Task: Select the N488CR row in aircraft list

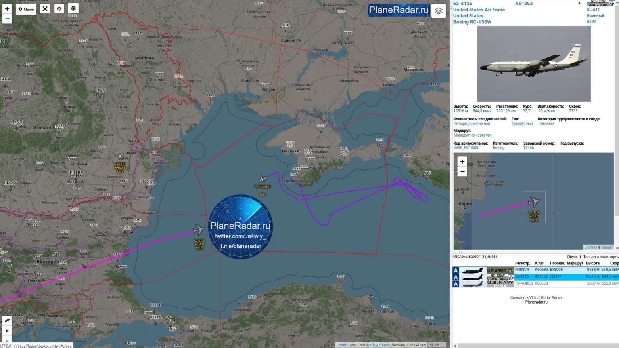Action: pyautogui.click(x=536, y=270)
